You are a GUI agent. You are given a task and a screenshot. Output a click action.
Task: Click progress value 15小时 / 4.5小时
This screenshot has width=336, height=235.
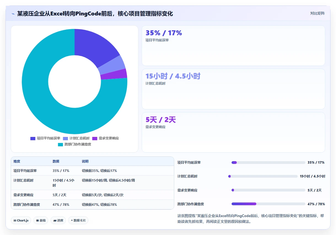point(313,176)
